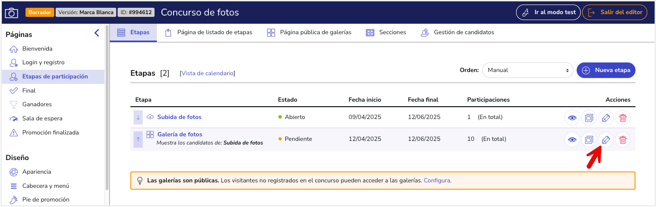Open the Vista de calendario link

click(207, 73)
